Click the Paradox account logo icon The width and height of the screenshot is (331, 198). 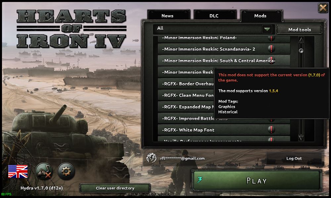pos(151,158)
